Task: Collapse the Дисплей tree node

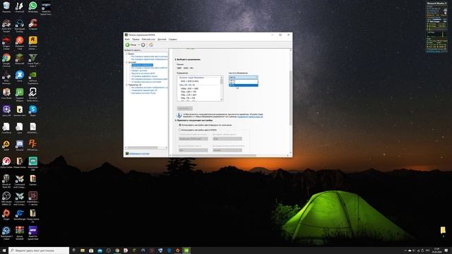Action: 126,62
